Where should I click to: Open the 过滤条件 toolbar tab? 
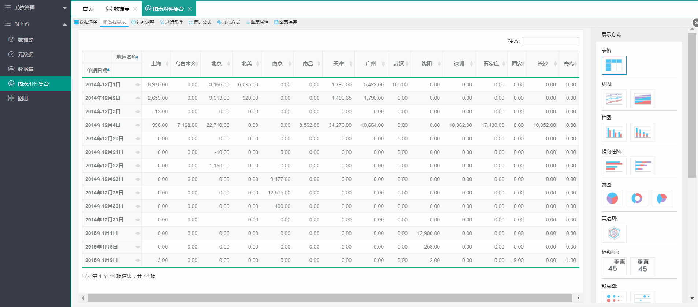tap(171, 22)
